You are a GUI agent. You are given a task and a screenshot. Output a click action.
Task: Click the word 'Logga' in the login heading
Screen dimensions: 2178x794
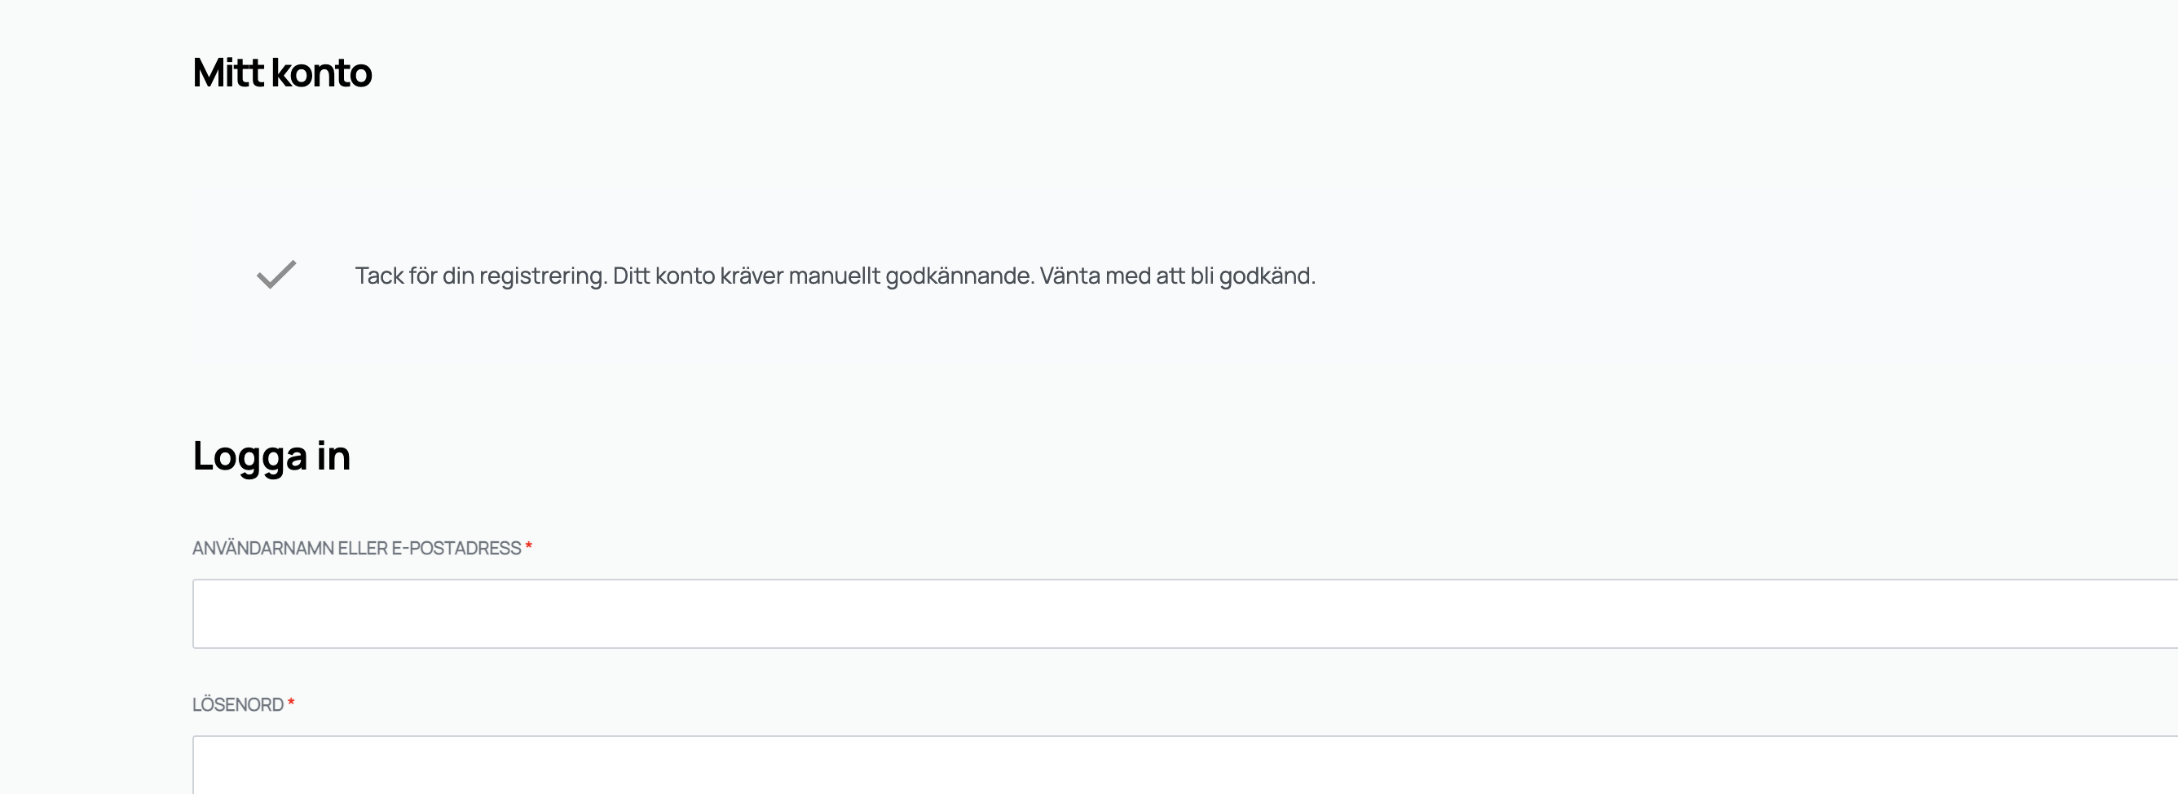point(249,457)
